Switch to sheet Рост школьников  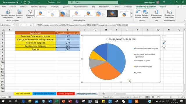pyautogui.click(x=23, y=94)
